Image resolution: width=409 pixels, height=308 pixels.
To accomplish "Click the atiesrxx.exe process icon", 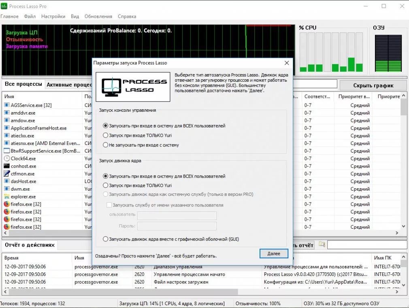I will 6,143.
